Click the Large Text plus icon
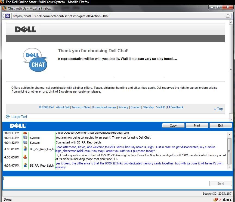 coord(8,117)
